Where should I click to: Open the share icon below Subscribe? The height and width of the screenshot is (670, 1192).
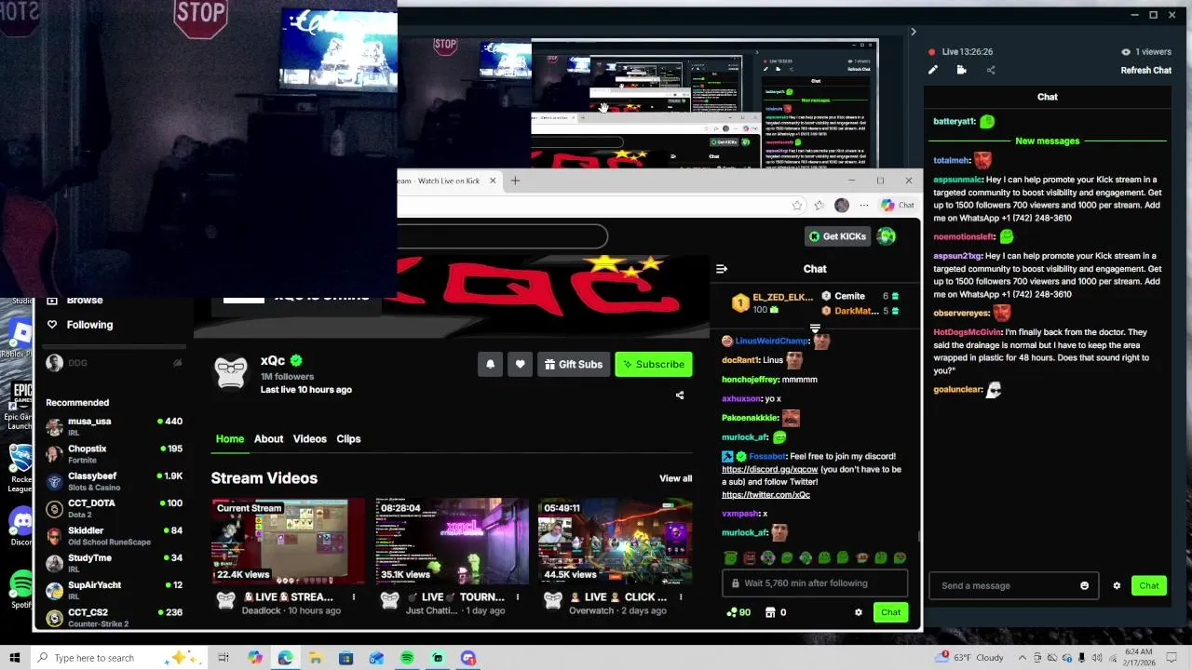(680, 395)
